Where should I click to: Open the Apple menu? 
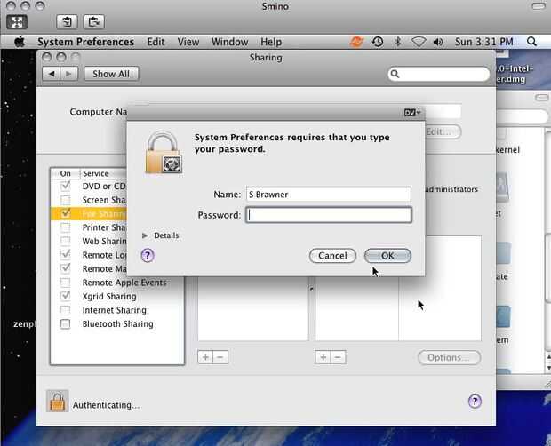coord(20,42)
